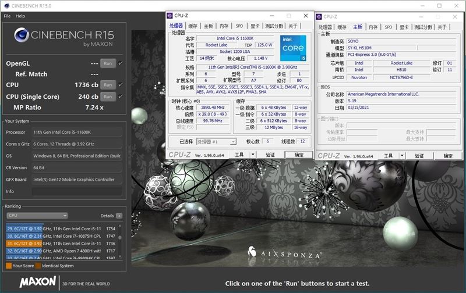466x293 pixels.
Task: Open the Help menu in Cinebench
Action: point(20,16)
